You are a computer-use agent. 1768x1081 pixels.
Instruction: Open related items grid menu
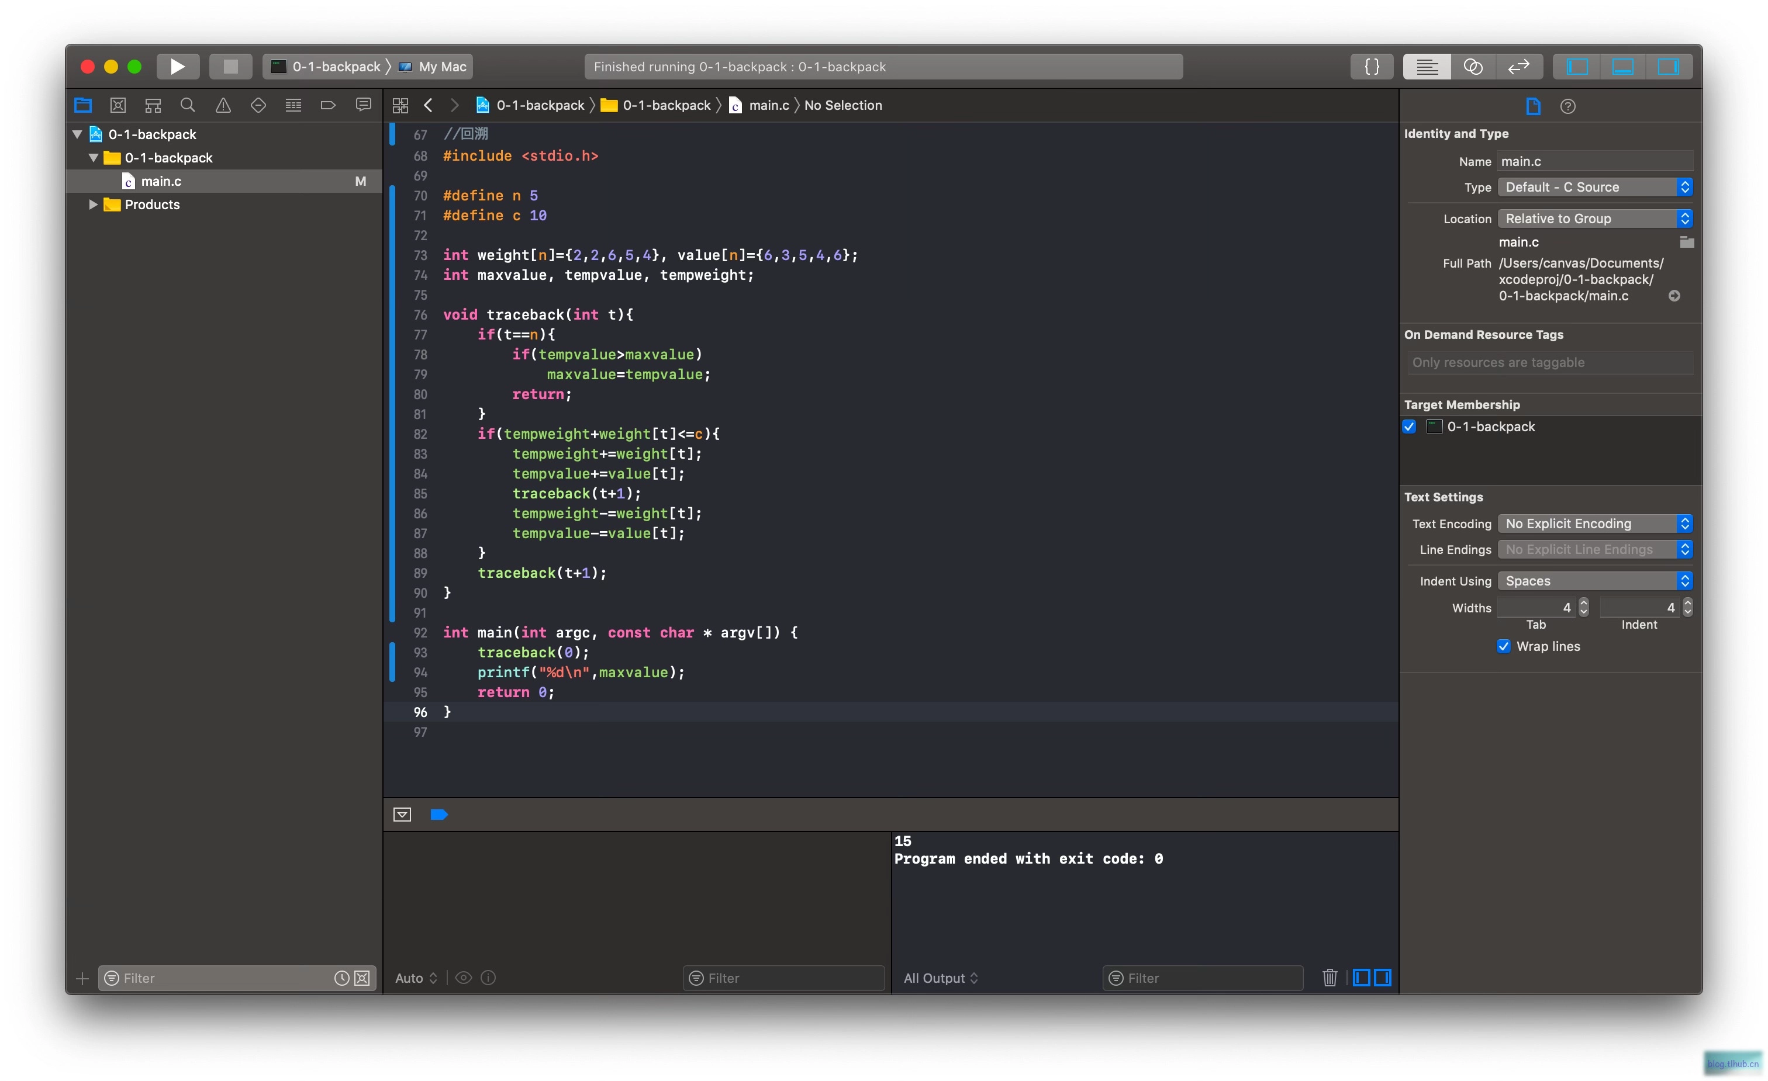click(400, 105)
